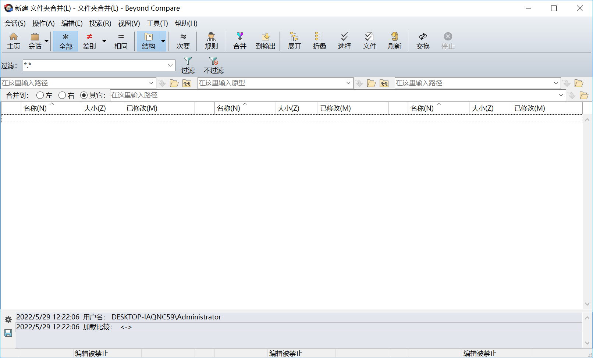Image resolution: width=593 pixels, height=358 pixels.
Task: Select 右 merge target radio
Action: [x=66, y=96]
